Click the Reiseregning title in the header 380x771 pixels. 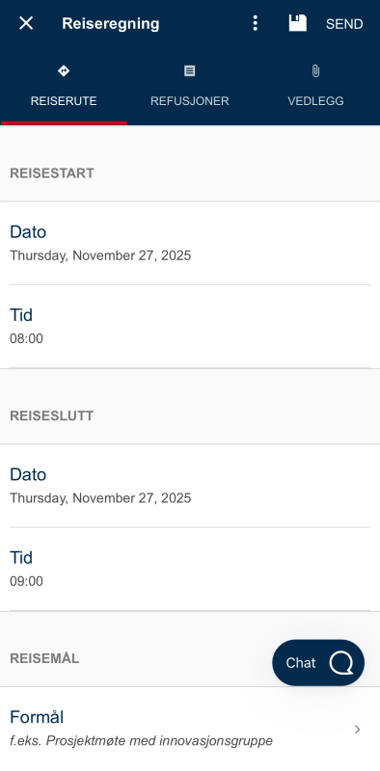point(111,23)
